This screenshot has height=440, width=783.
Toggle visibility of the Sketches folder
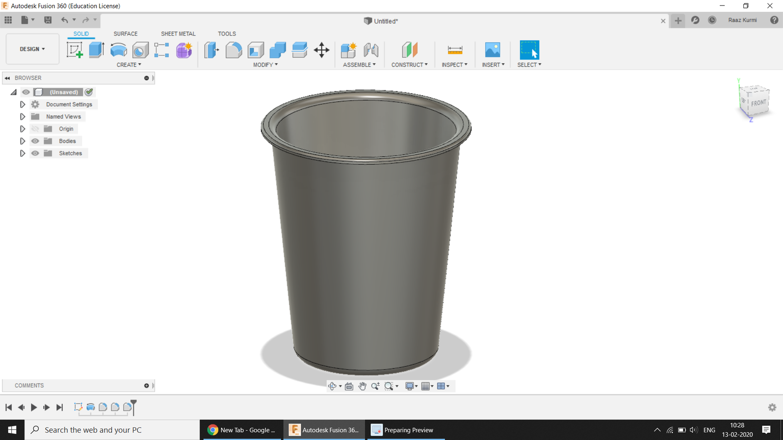tap(35, 153)
